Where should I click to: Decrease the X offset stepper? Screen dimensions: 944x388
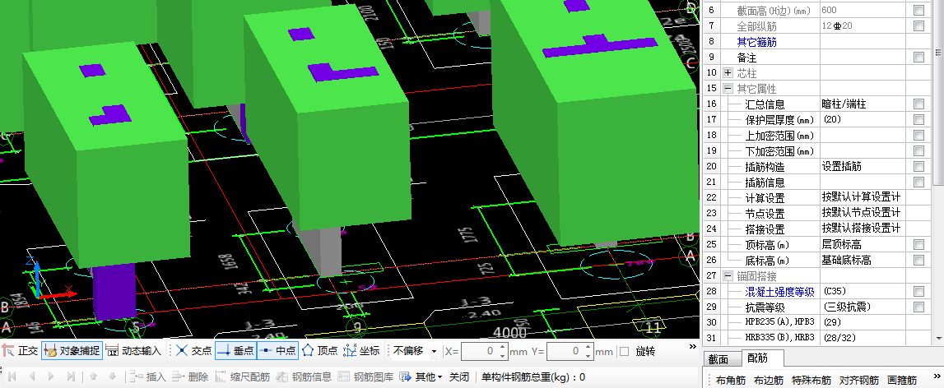click(504, 355)
